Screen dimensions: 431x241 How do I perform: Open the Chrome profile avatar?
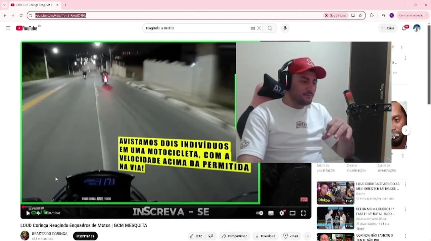point(391,15)
